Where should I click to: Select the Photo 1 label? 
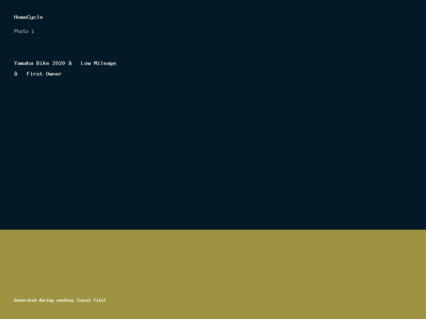pos(24,31)
